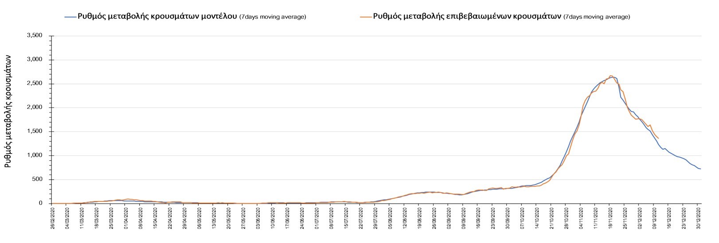Click the orange confirmed cases legend line
The height and width of the screenshot is (243, 719).
point(366,17)
